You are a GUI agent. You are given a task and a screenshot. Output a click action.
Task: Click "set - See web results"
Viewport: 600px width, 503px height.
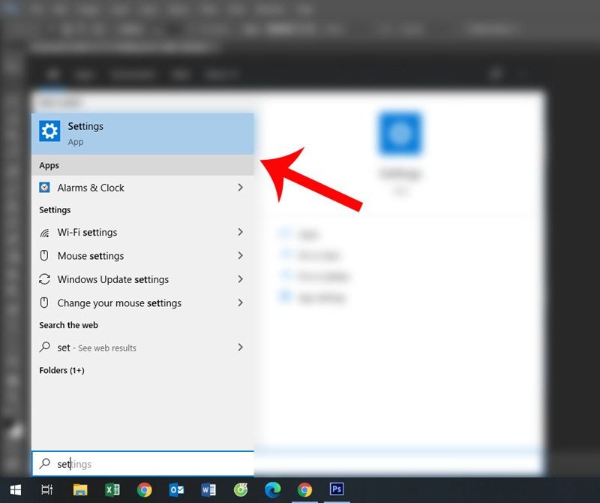point(97,348)
